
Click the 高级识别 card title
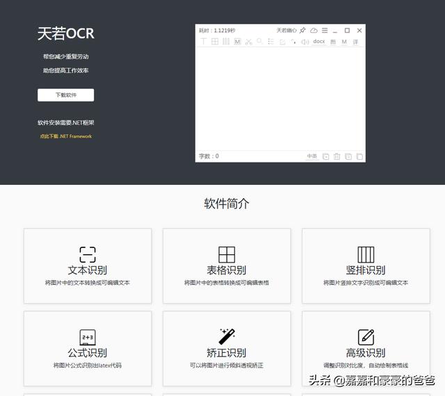pos(366,353)
